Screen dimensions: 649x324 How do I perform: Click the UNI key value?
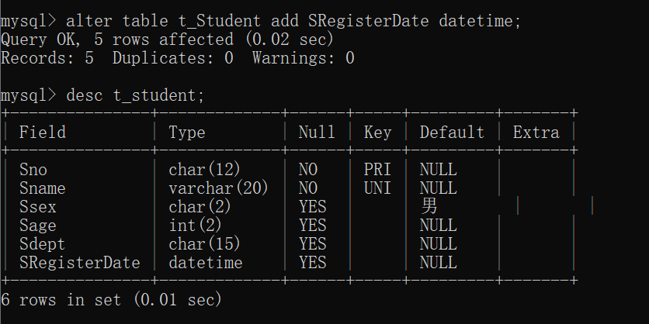377,188
